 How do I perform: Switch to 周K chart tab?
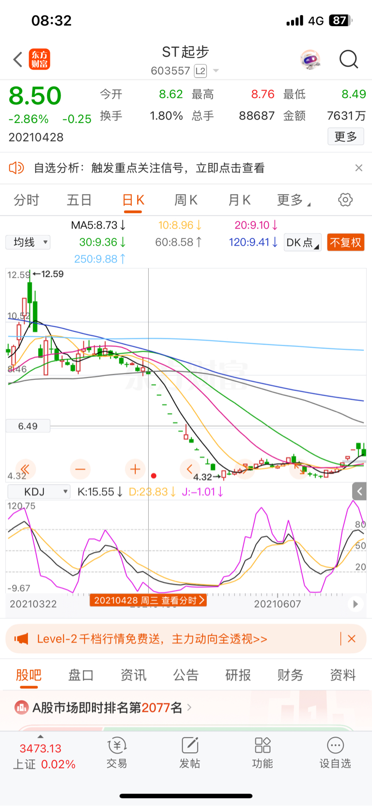(x=186, y=200)
